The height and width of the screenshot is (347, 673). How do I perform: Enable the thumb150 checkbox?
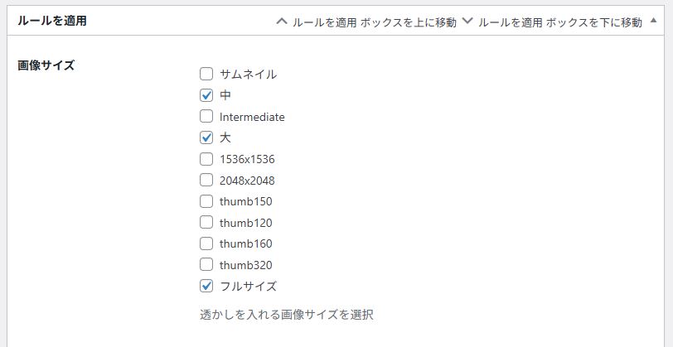coord(206,201)
